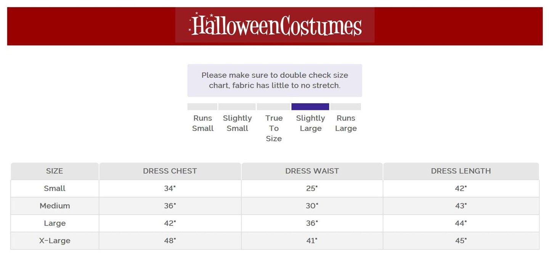The image size is (549, 260).
Task: Click the HalloweenCostumes logo
Action: click(275, 25)
